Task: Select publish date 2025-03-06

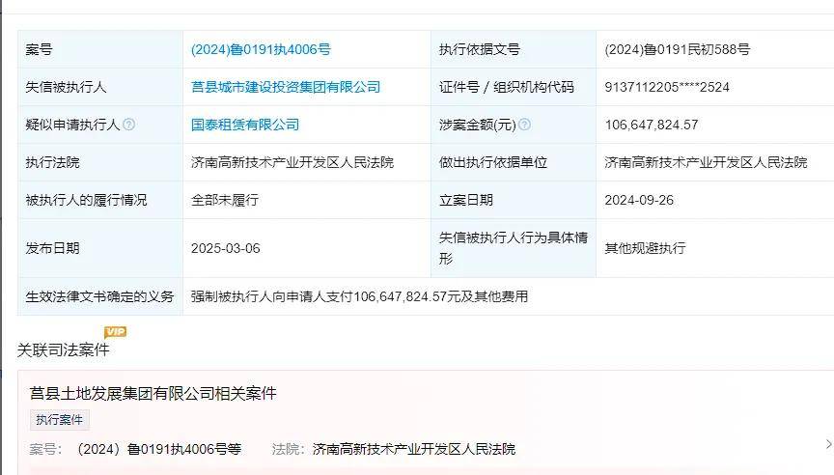Action: (x=226, y=248)
